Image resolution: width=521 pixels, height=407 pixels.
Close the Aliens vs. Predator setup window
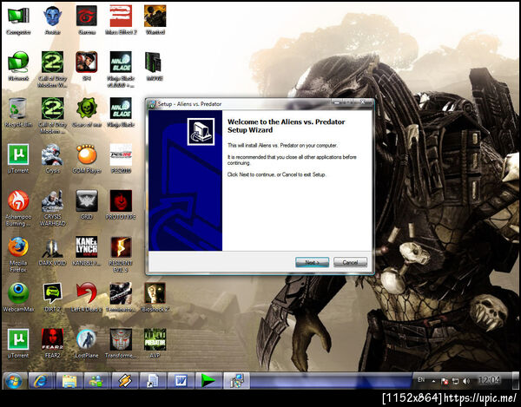pos(363,102)
